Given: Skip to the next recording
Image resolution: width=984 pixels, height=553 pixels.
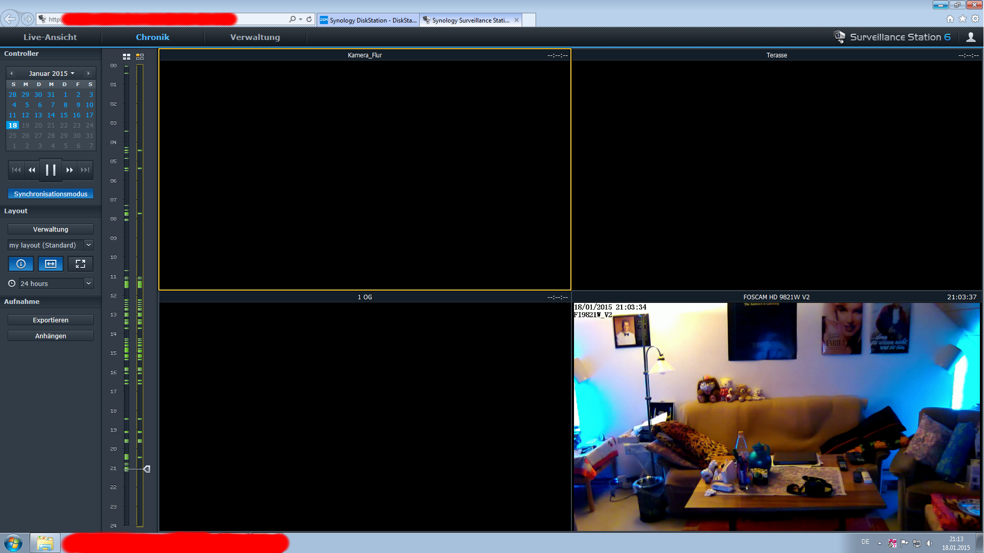Looking at the screenshot, I should [85, 170].
